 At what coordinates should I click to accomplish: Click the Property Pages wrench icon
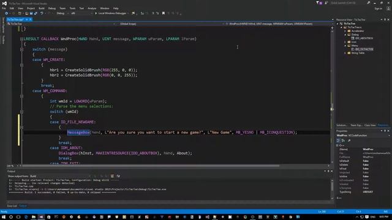(x=349, y=141)
